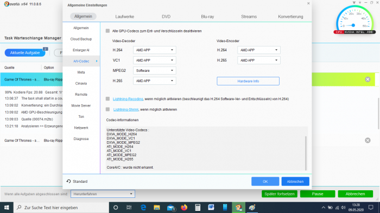Remove first Game Of Thrones task with X icon
Screen dimensions: 380x213
coord(368,79)
